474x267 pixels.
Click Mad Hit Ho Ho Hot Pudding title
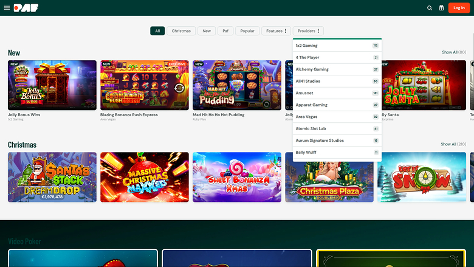coord(219,115)
